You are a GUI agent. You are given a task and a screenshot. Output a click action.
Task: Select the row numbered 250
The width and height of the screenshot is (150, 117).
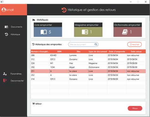coord(88,67)
